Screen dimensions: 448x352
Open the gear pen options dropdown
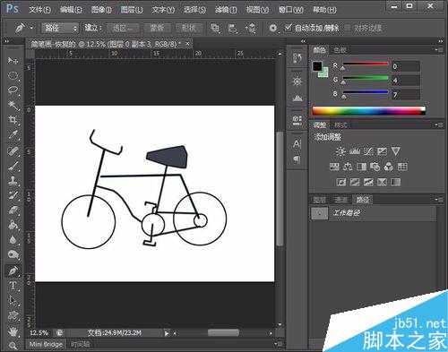[x=273, y=29]
